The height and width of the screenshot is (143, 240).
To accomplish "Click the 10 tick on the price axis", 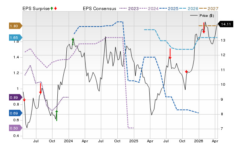I will tap(223, 85).
